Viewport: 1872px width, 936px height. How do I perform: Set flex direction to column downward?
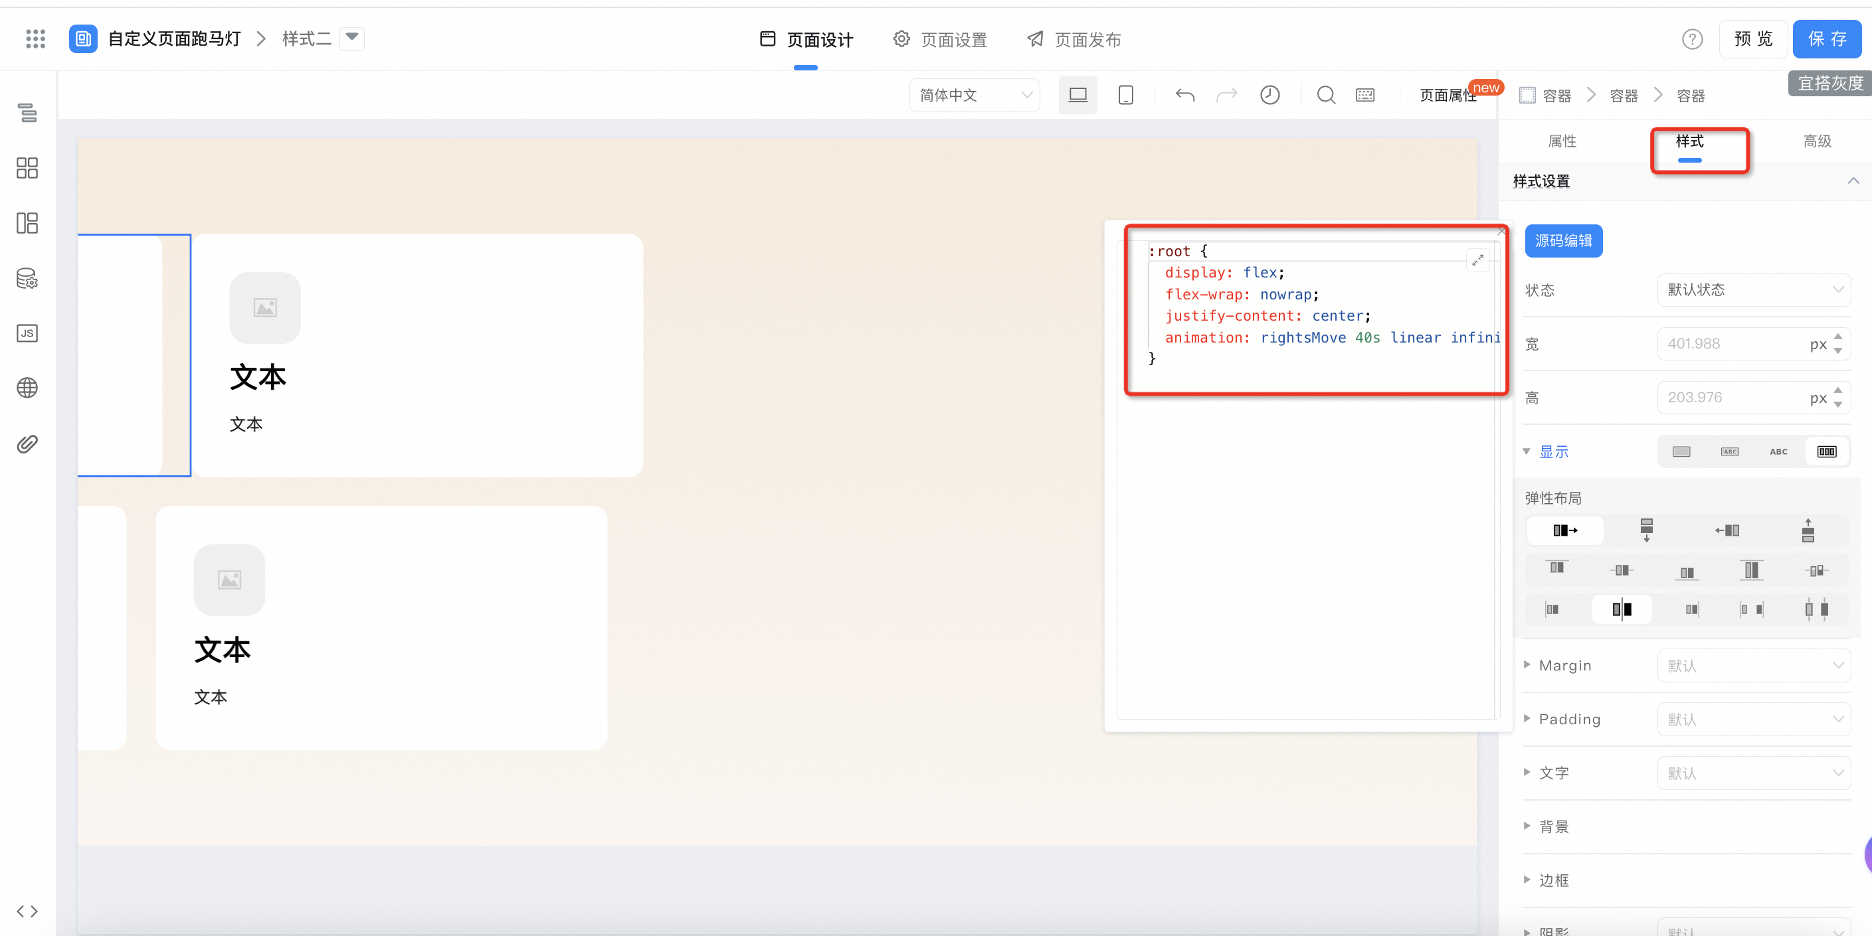[1647, 531]
